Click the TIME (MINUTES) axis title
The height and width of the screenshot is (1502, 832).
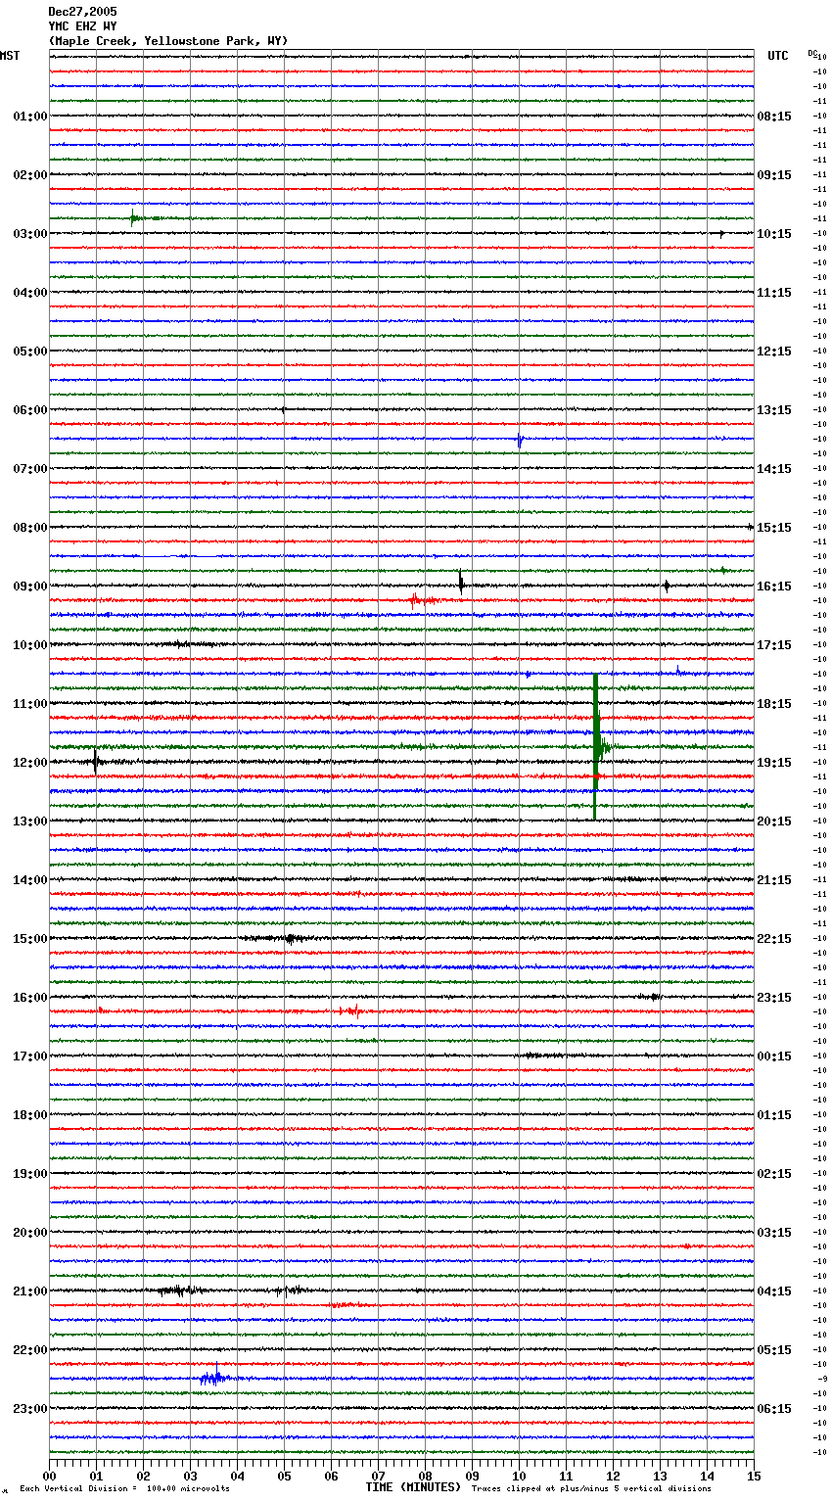[413, 1487]
